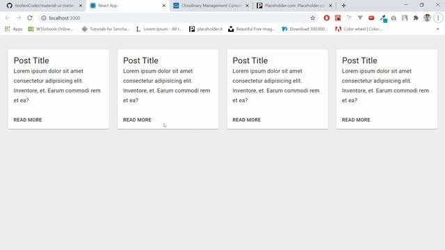This screenshot has height=250, width=445.
Task: Select the fourth card's Post Title heading
Action: point(359,60)
